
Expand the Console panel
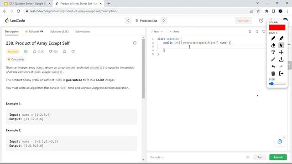click(157, 157)
